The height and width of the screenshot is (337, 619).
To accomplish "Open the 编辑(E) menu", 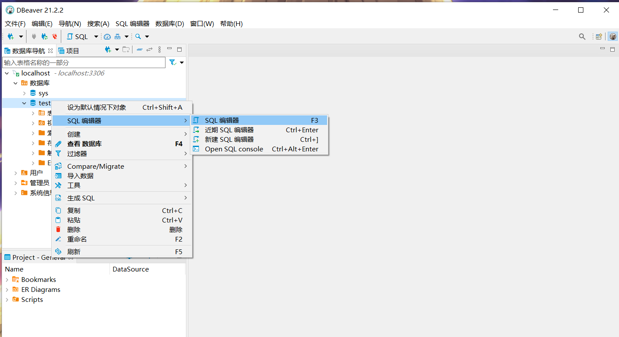I will point(42,24).
